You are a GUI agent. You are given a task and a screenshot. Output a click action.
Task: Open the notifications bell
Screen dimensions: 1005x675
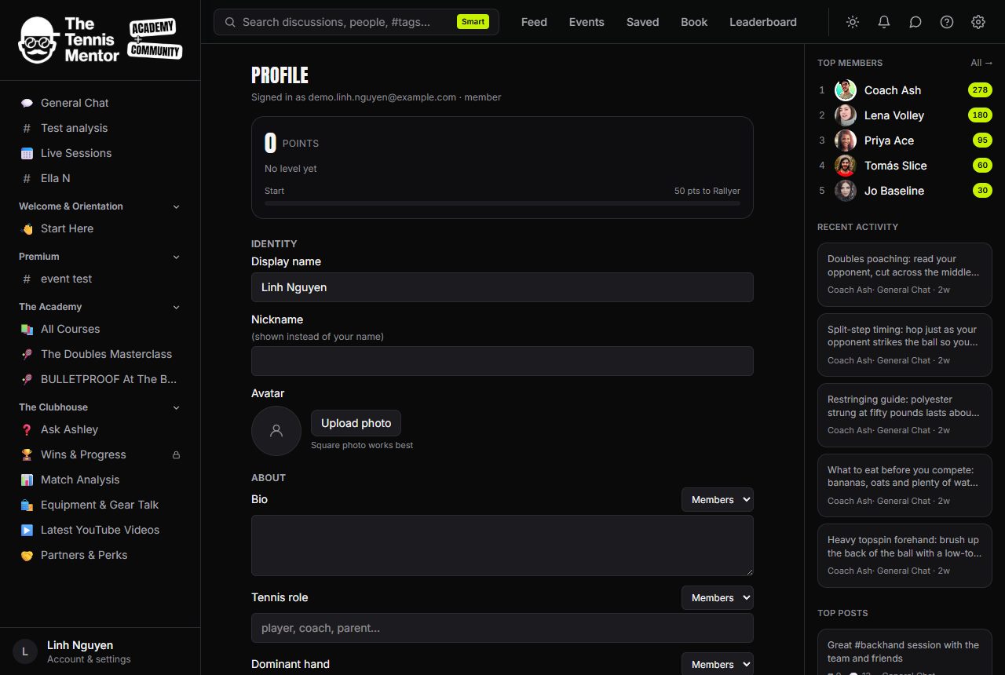coord(884,22)
